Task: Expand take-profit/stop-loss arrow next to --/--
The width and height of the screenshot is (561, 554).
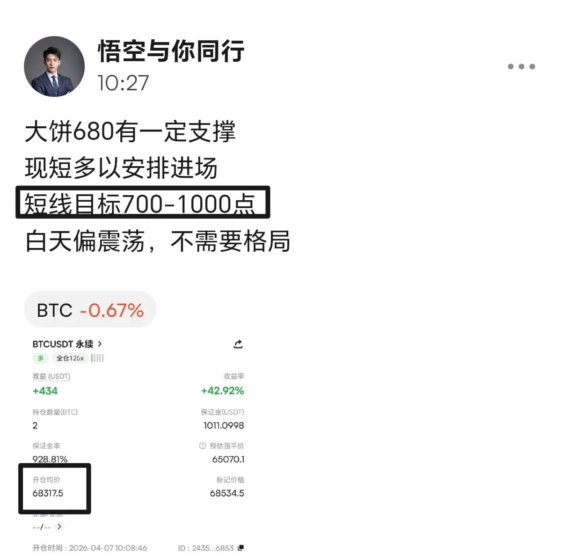Action: point(59,526)
